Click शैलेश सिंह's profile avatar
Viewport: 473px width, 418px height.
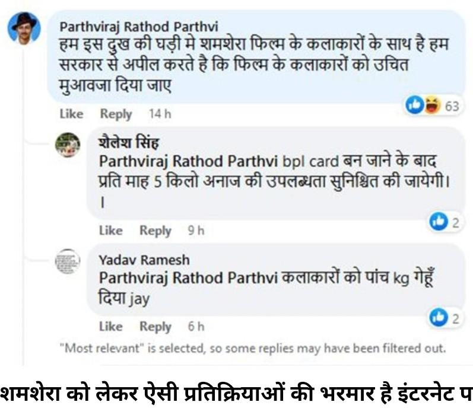pyautogui.click(x=68, y=145)
